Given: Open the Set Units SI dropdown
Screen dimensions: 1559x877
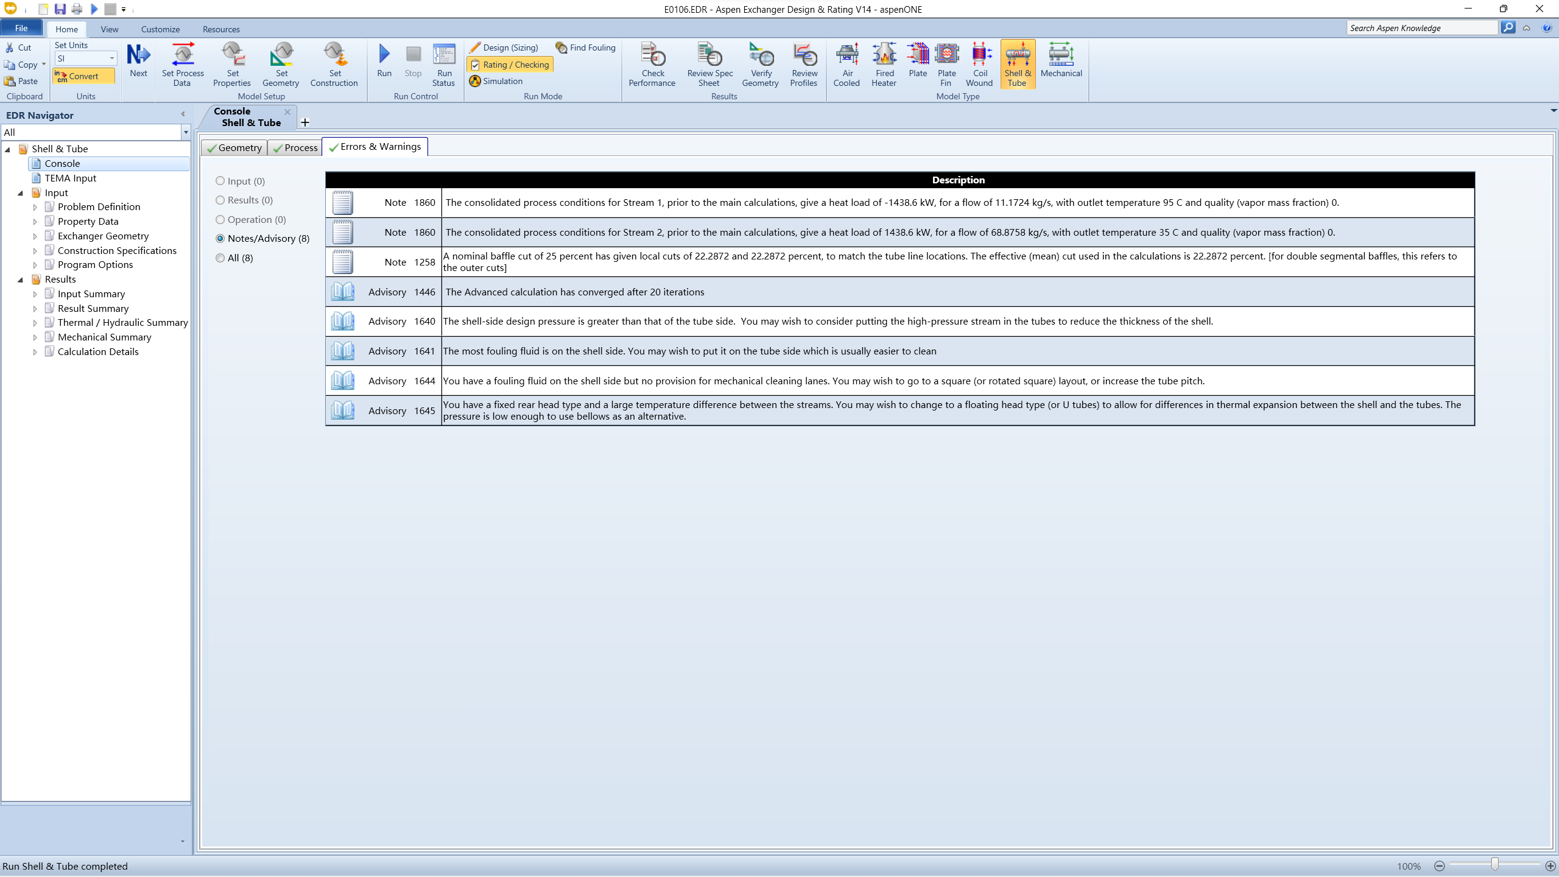Looking at the screenshot, I should tap(112, 58).
